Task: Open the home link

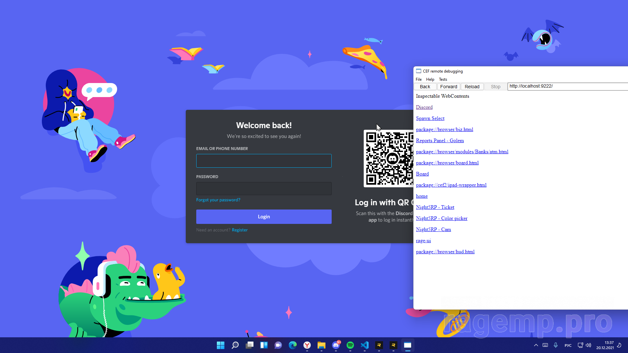Action: pyautogui.click(x=422, y=196)
